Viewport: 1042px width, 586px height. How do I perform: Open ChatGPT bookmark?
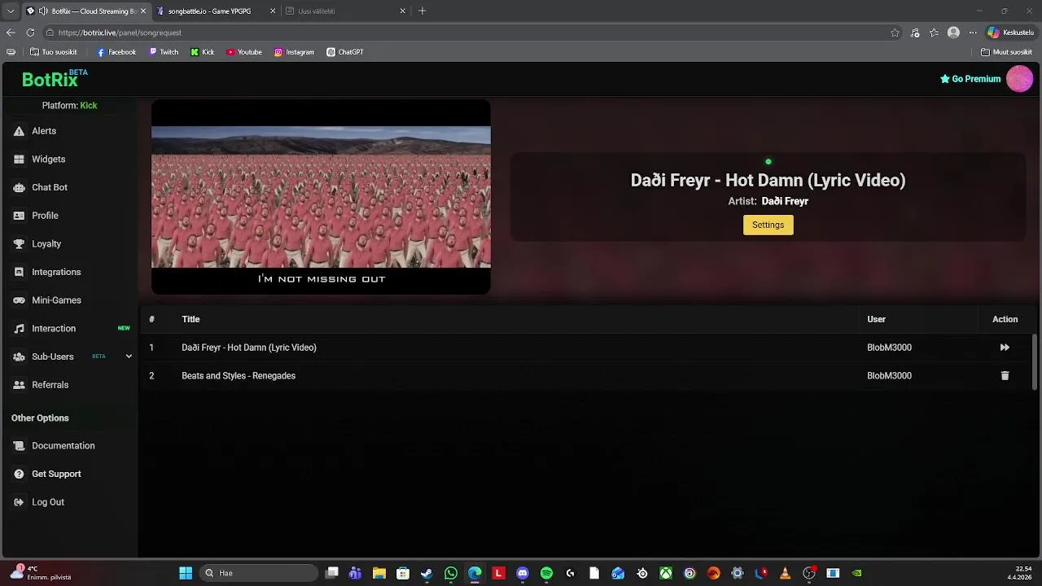(345, 52)
